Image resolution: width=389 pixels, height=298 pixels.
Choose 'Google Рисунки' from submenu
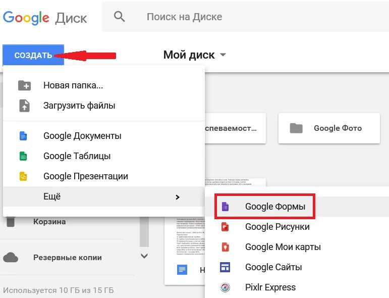click(297, 227)
